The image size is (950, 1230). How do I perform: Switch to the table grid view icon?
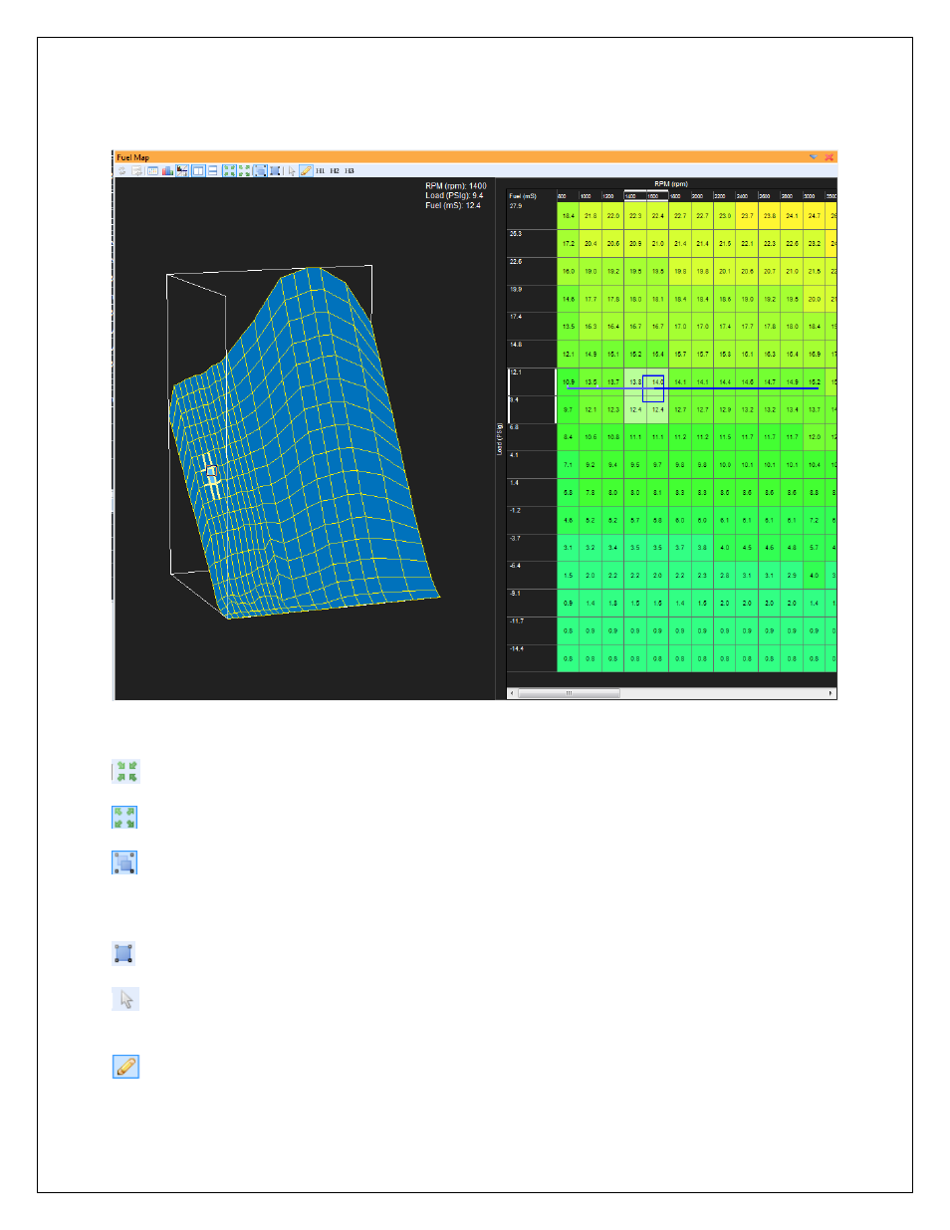click(152, 171)
